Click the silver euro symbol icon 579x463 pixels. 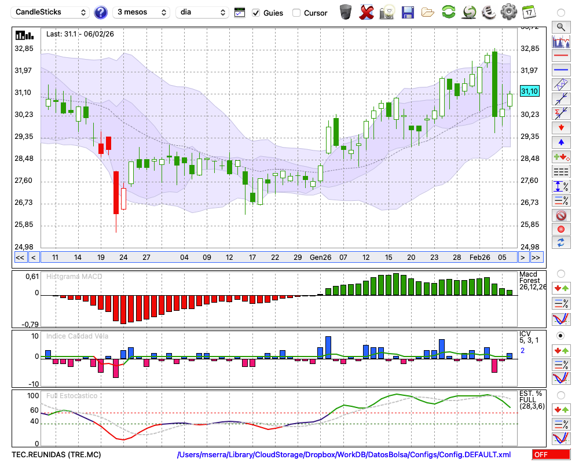[489, 12]
